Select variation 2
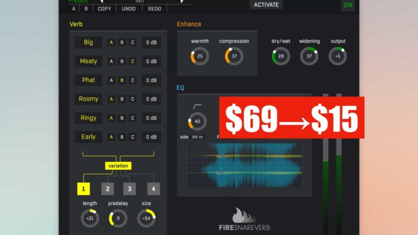 click(108, 189)
